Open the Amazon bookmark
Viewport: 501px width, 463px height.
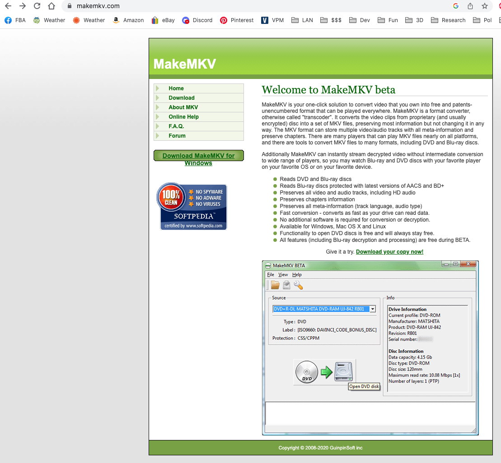128,20
